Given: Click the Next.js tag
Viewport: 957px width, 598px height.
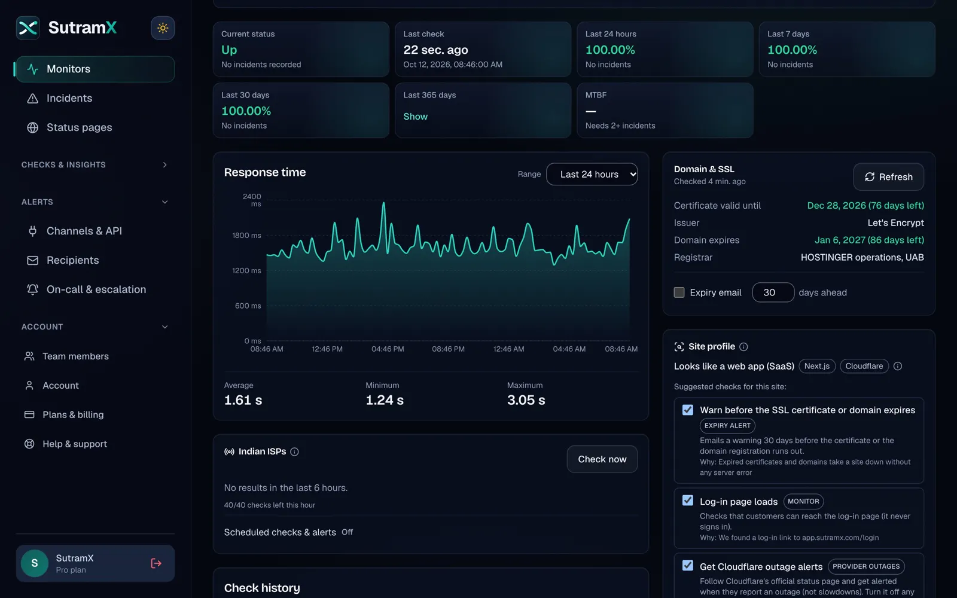Looking at the screenshot, I should click(x=817, y=366).
